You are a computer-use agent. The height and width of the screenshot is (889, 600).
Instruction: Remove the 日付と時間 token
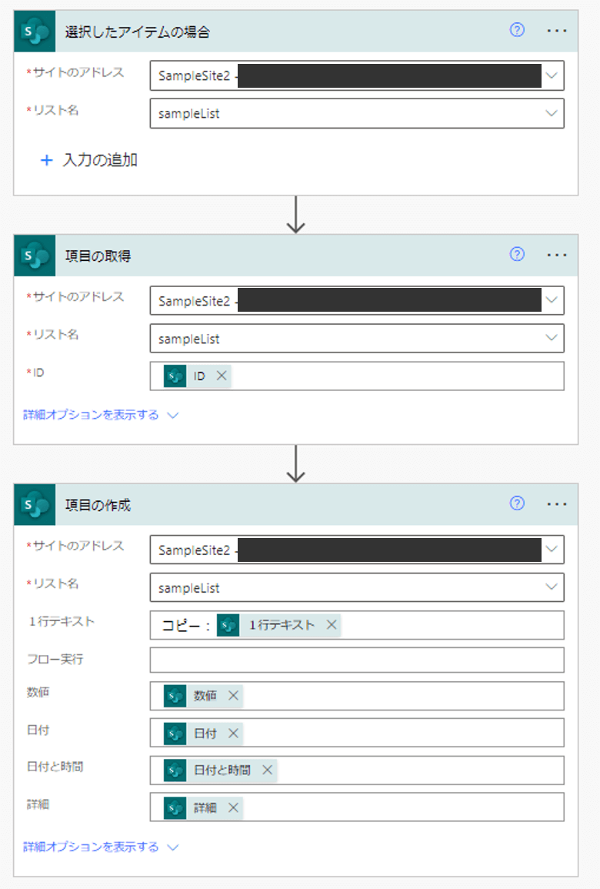click(x=266, y=770)
